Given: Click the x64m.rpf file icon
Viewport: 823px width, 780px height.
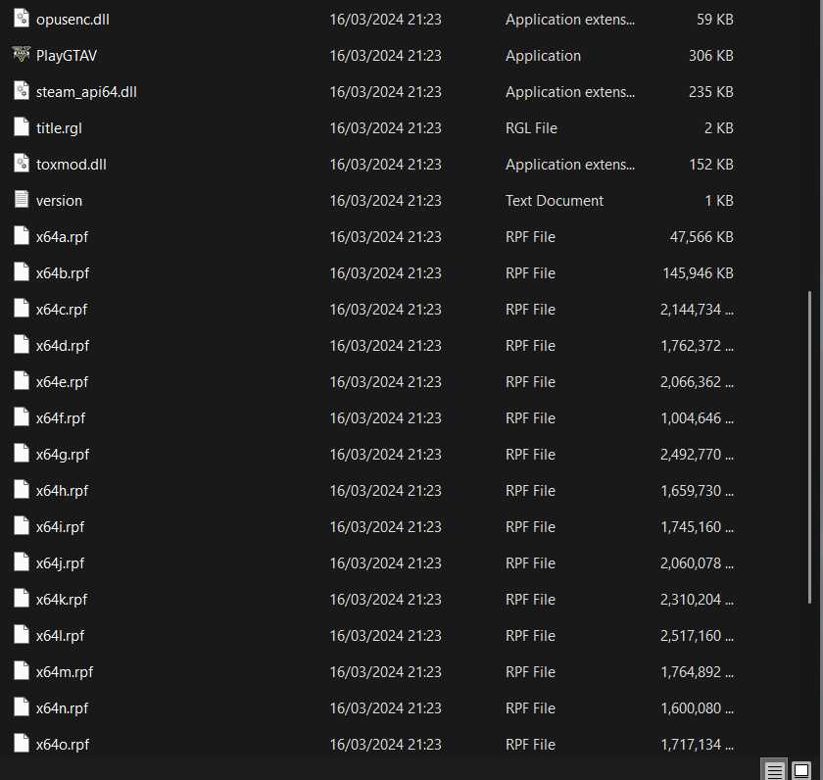Looking at the screenshot, I should coord(21,670).
